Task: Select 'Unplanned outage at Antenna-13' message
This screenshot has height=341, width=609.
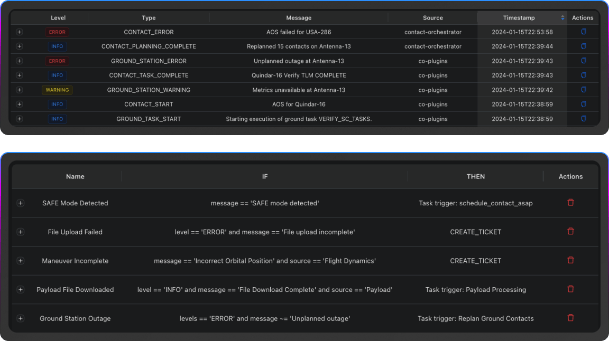Action: coord(299,61)
